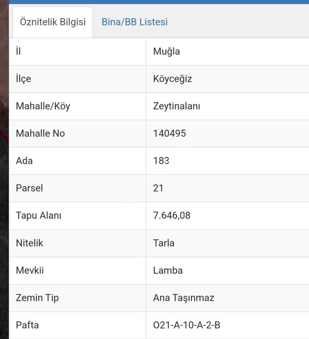Select Tapu Alanı value 7.646,08
Screen dimensions: 309x339
coord(171,216)
